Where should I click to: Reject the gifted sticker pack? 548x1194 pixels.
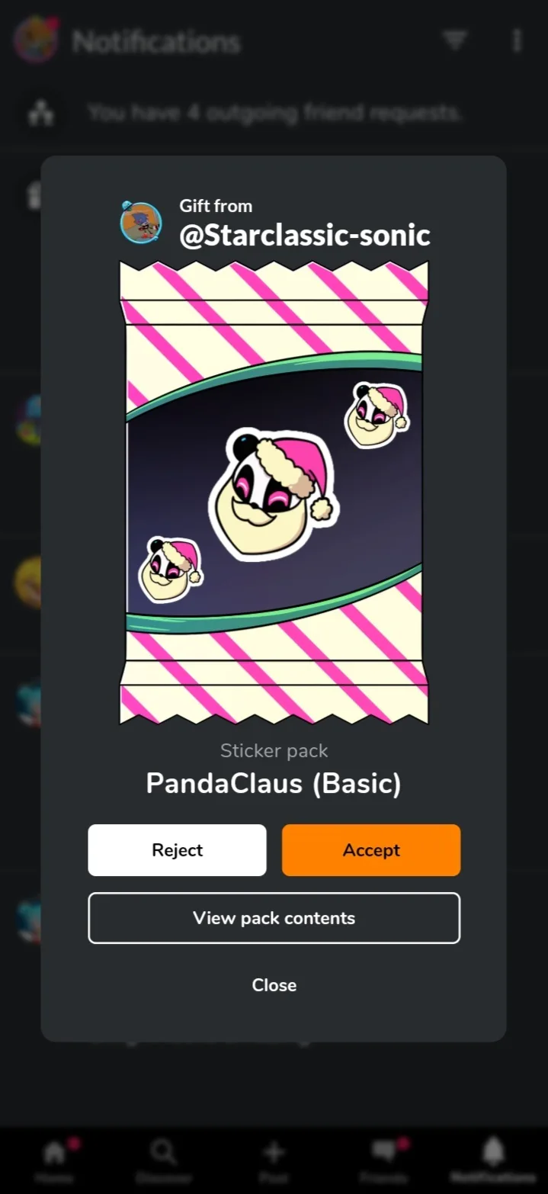pyautogui.click(x=177, y=850)
